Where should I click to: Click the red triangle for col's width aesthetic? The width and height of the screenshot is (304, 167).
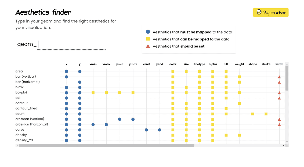(x=279, y=98)
